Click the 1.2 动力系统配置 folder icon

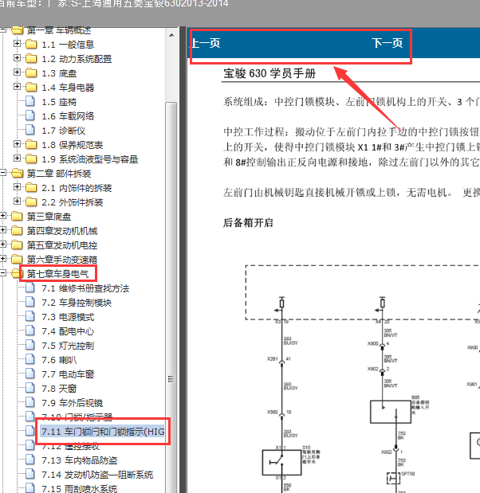31,59
